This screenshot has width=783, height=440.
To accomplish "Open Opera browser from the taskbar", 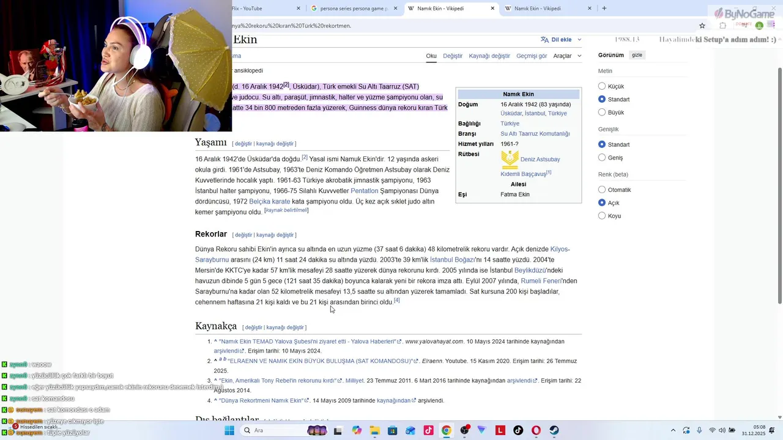I will (x=536, y=430).
